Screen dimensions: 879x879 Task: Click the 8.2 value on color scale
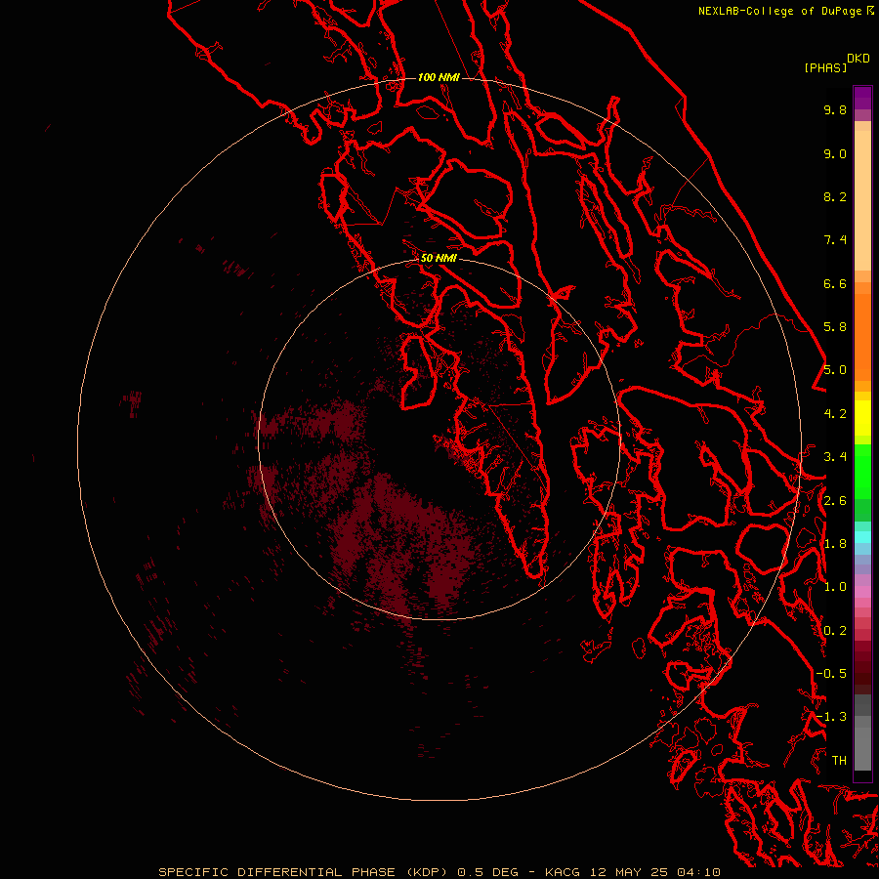(835, 196)
